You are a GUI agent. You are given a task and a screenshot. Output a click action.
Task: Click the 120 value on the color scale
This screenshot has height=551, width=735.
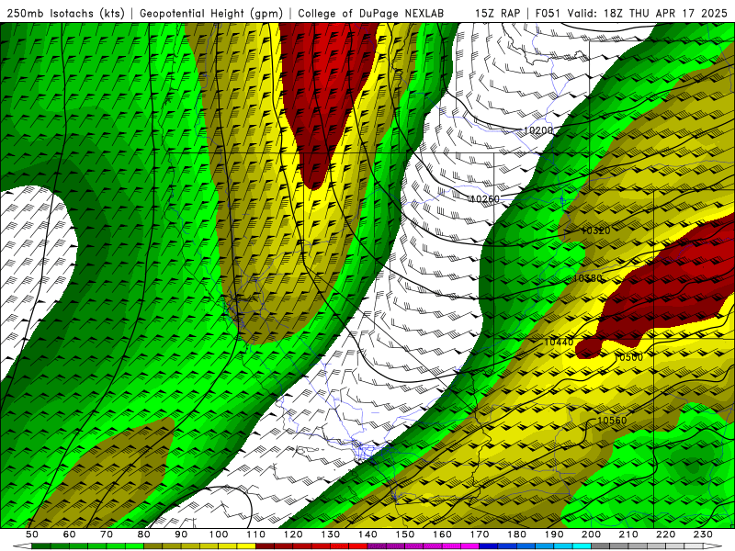(293, 534)
